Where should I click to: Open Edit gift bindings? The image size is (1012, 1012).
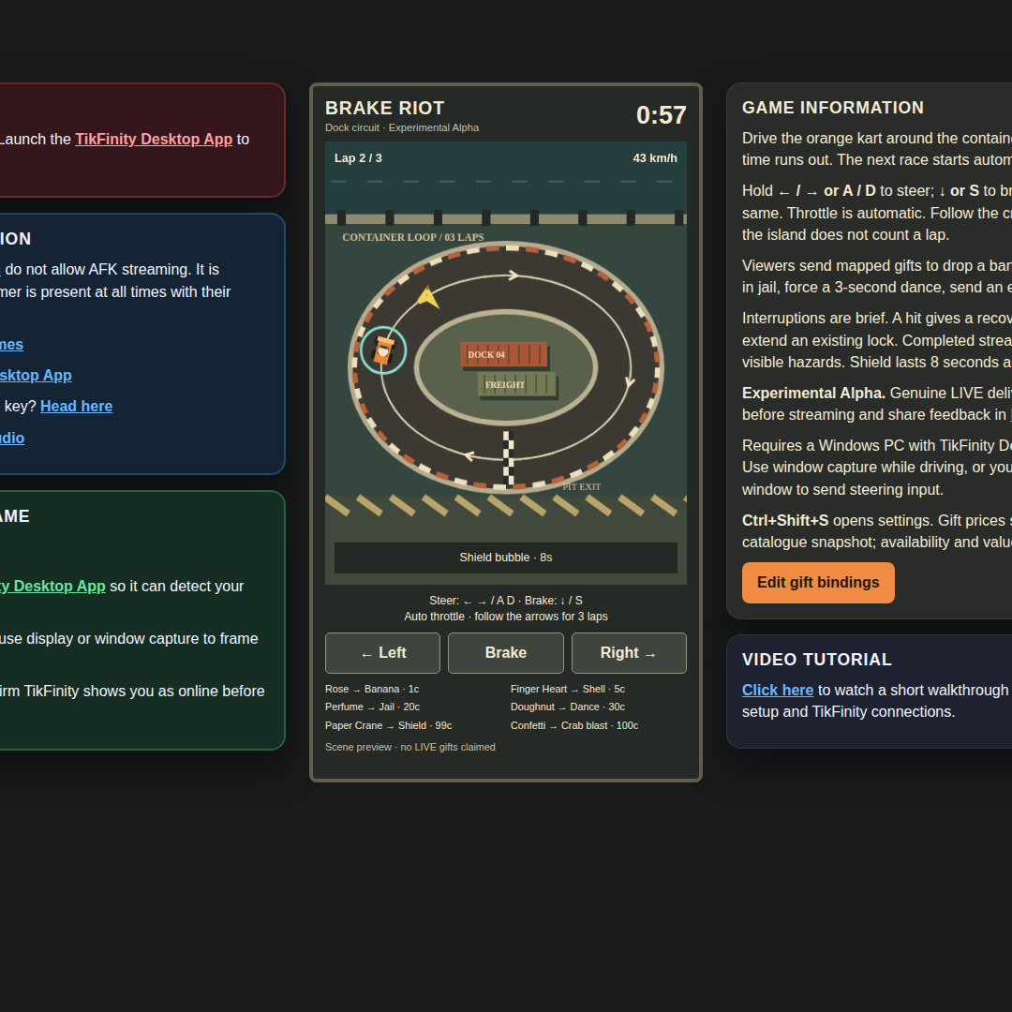pos(818,582)
